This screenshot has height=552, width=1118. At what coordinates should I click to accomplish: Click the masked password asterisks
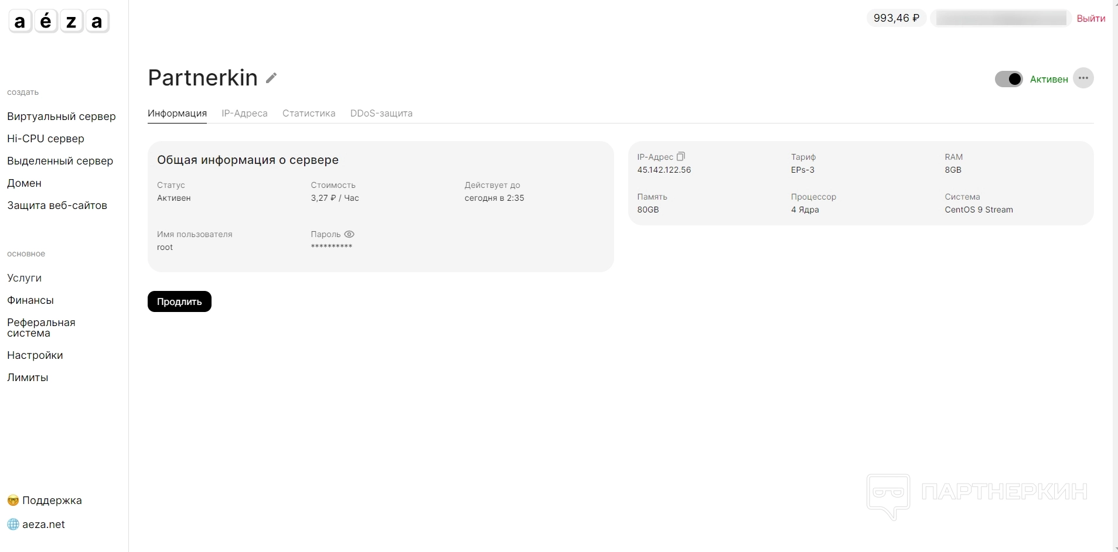[332, 246]
